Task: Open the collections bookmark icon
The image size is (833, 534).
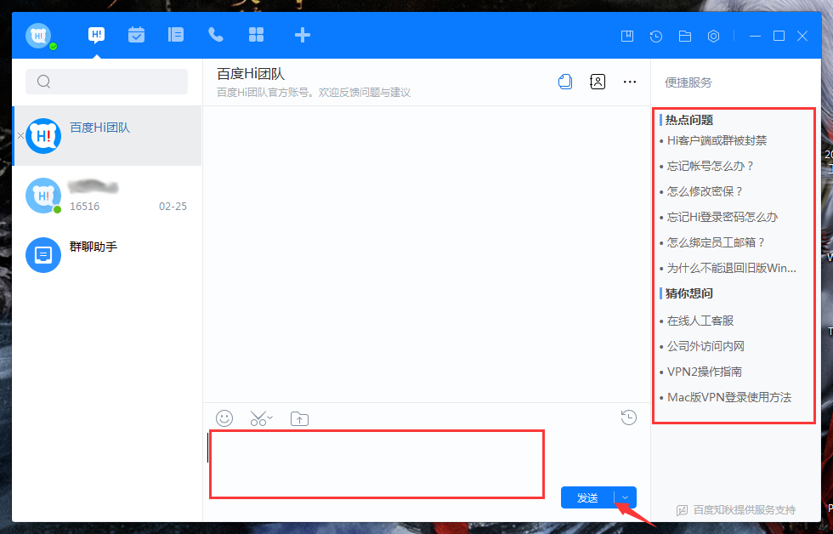Action: [x=626, y=36]
